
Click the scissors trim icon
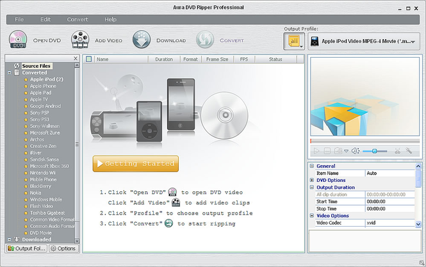(x=397, y=150)
